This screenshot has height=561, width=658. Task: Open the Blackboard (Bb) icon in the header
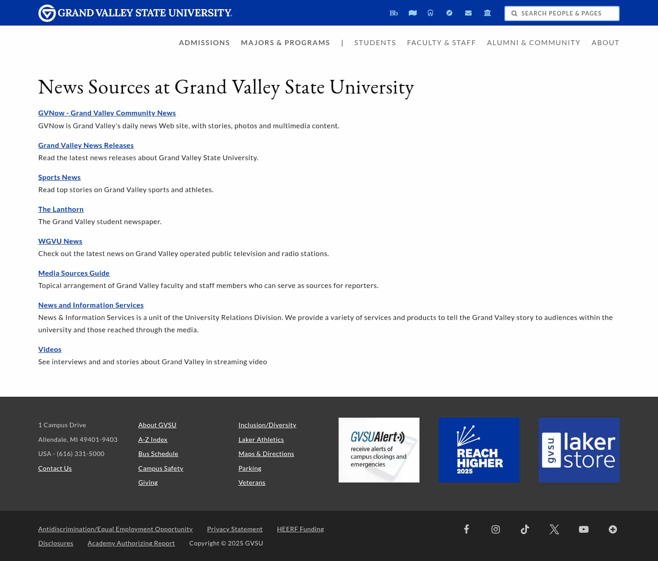click(393, 13)
